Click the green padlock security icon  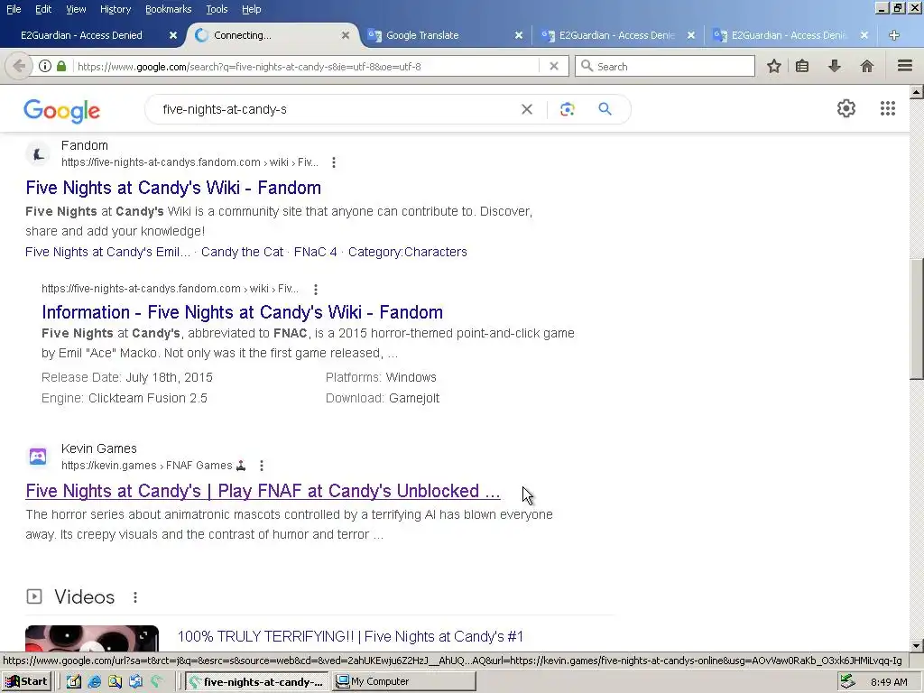61,66
